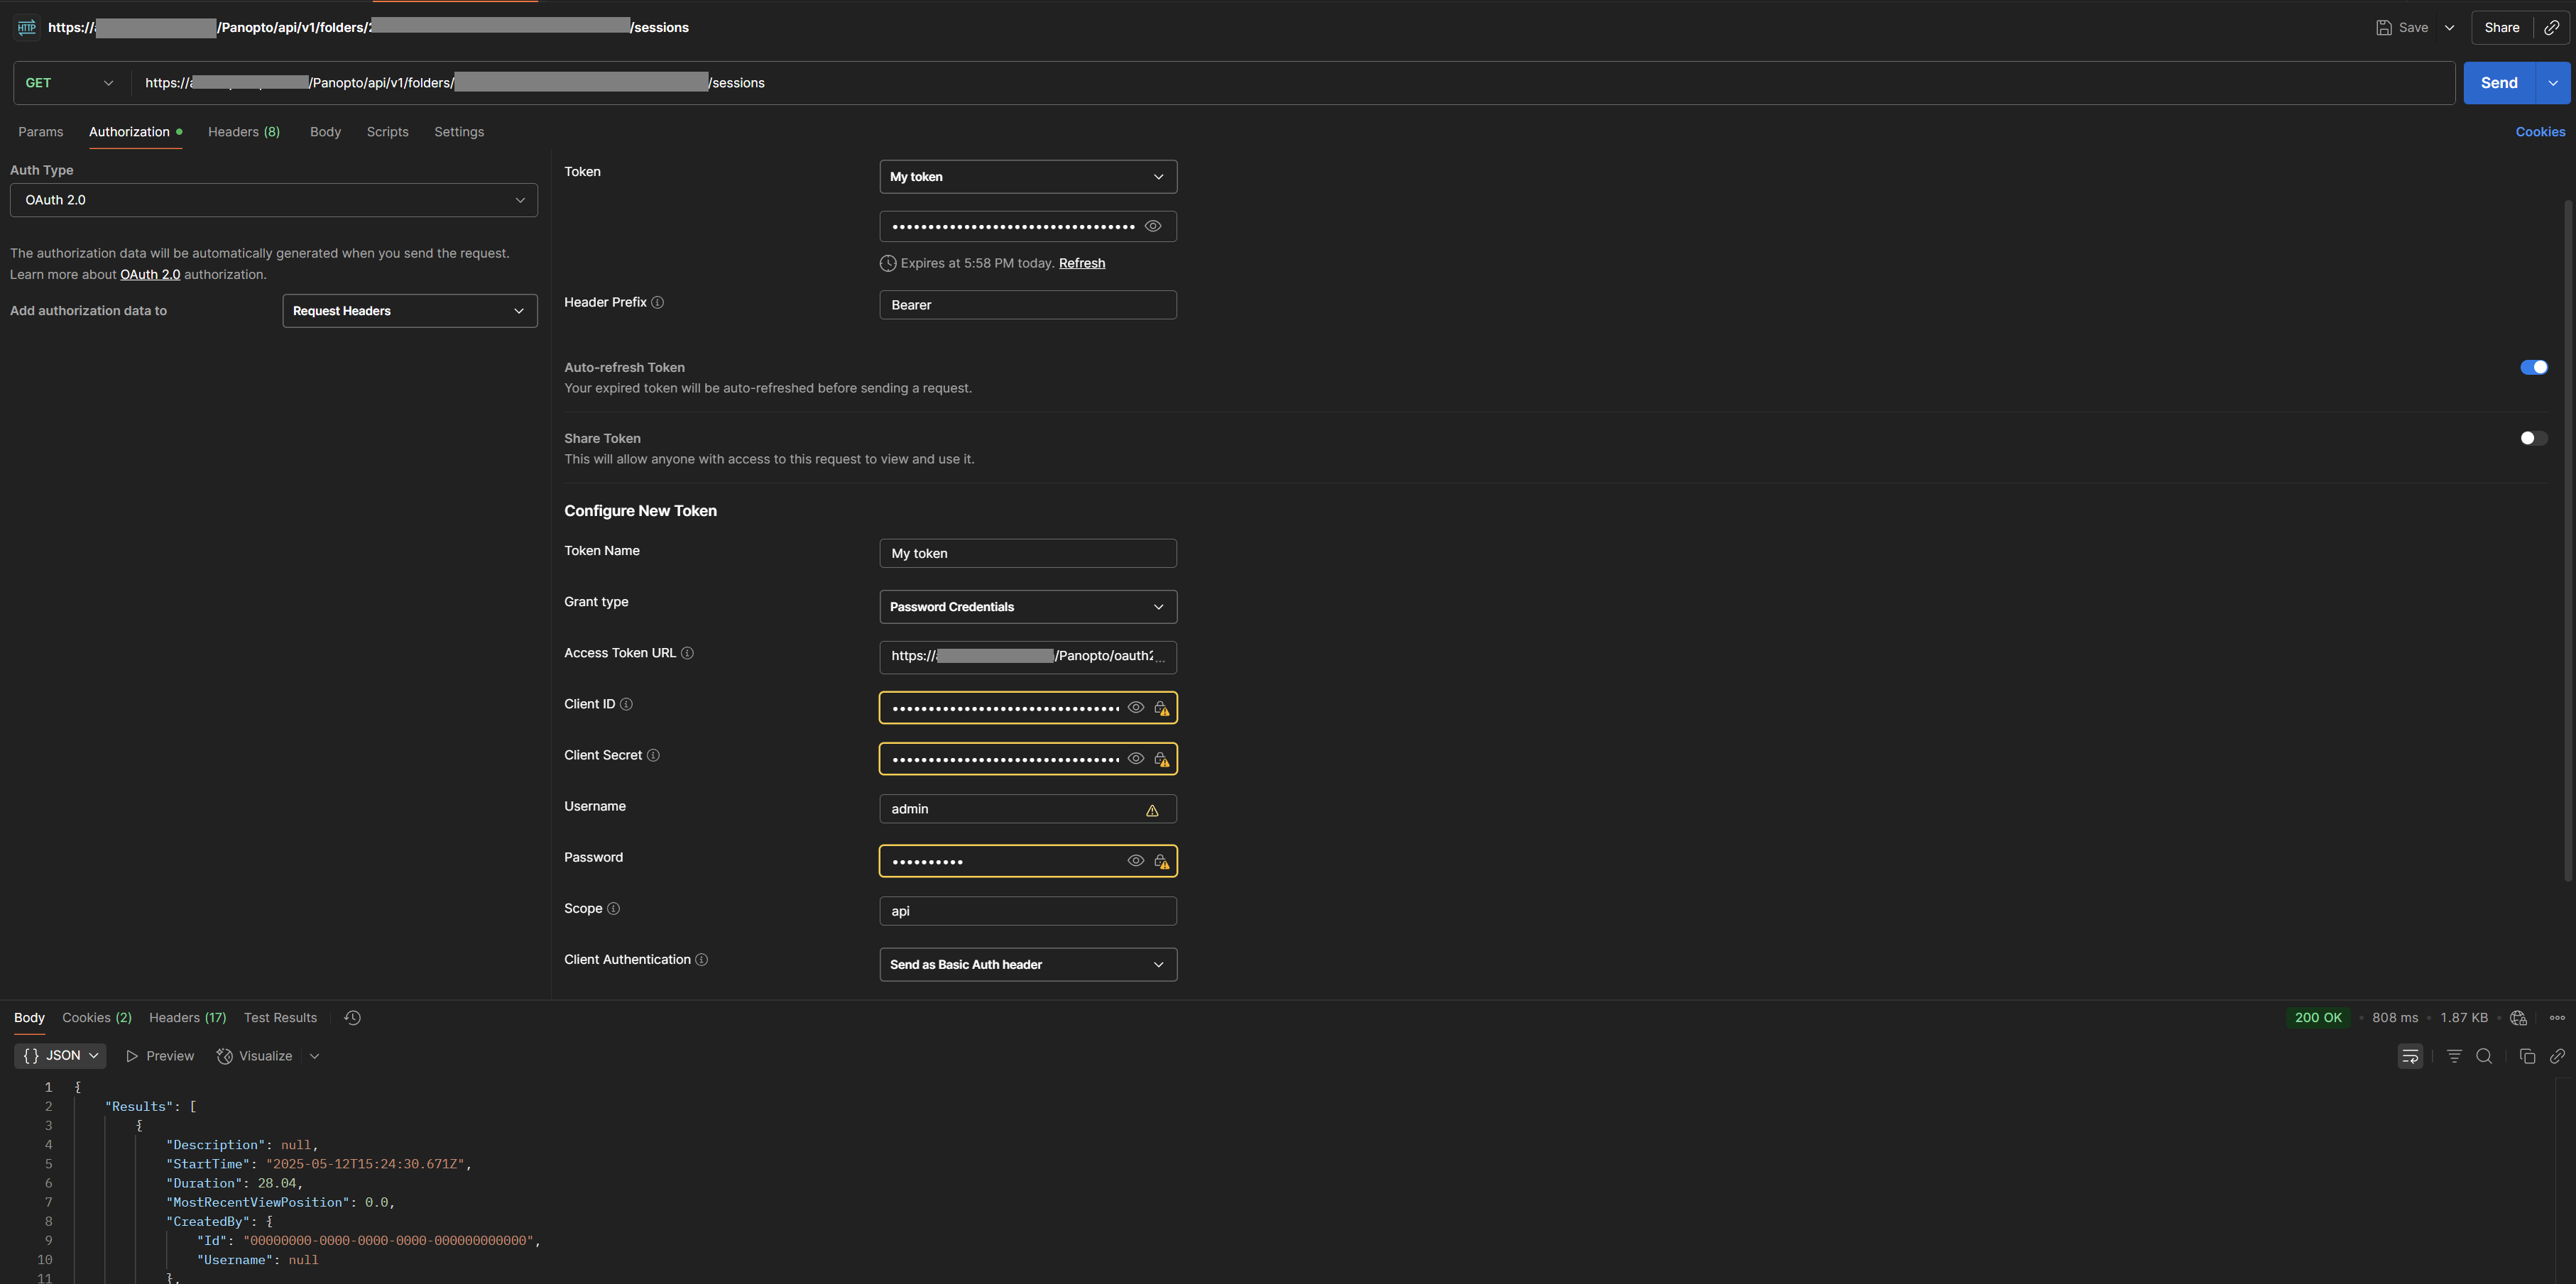Open response Cookies (2) tab
Screen dimensions: 2576x1284
tap(97, 1017)
